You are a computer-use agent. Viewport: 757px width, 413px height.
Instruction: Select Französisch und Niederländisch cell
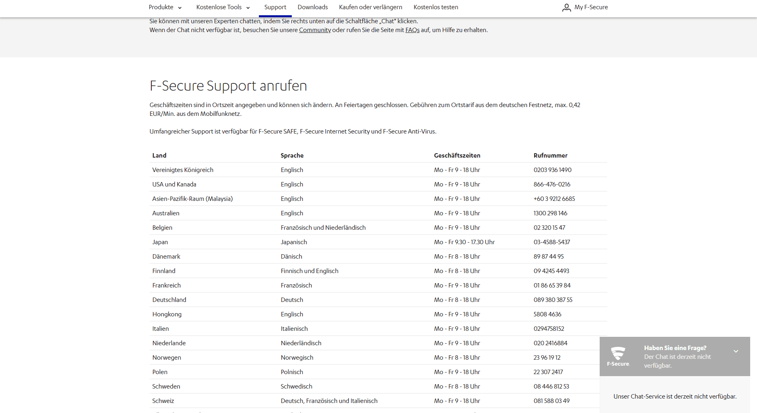pyautogui.click(x=323, y=228)
